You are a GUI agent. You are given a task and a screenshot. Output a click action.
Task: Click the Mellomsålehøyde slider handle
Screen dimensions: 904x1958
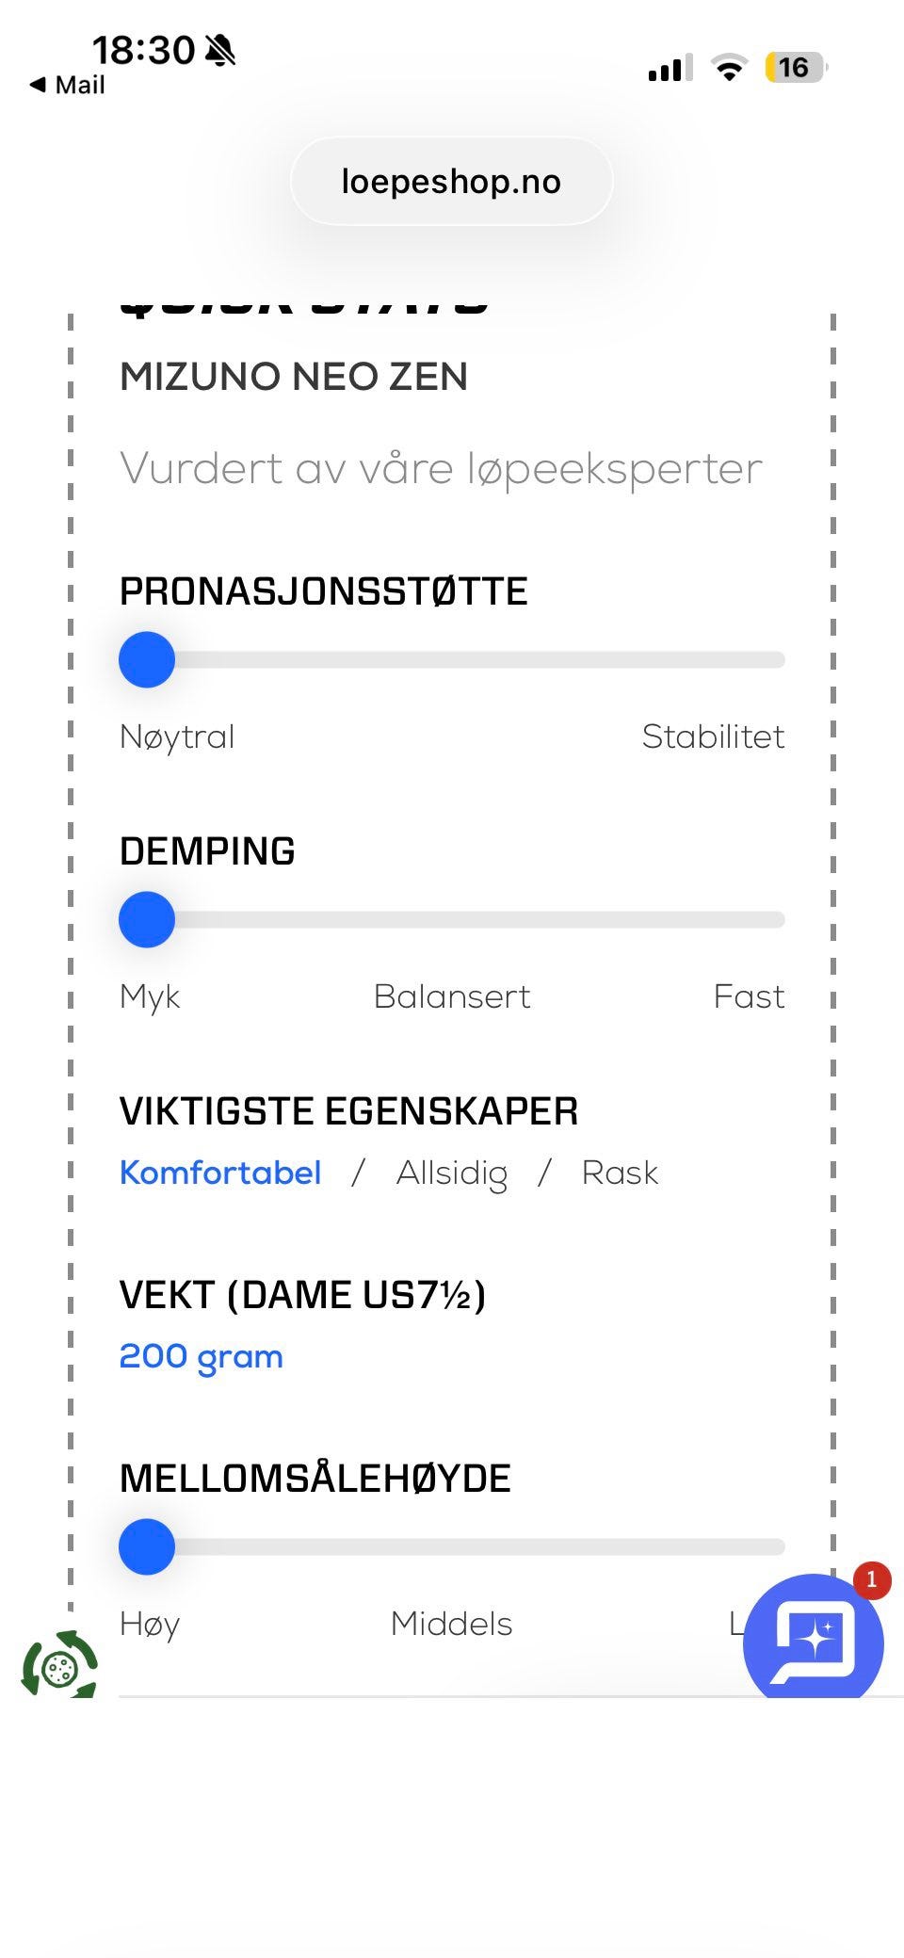pyautogui.click(x=147, y=1546)
